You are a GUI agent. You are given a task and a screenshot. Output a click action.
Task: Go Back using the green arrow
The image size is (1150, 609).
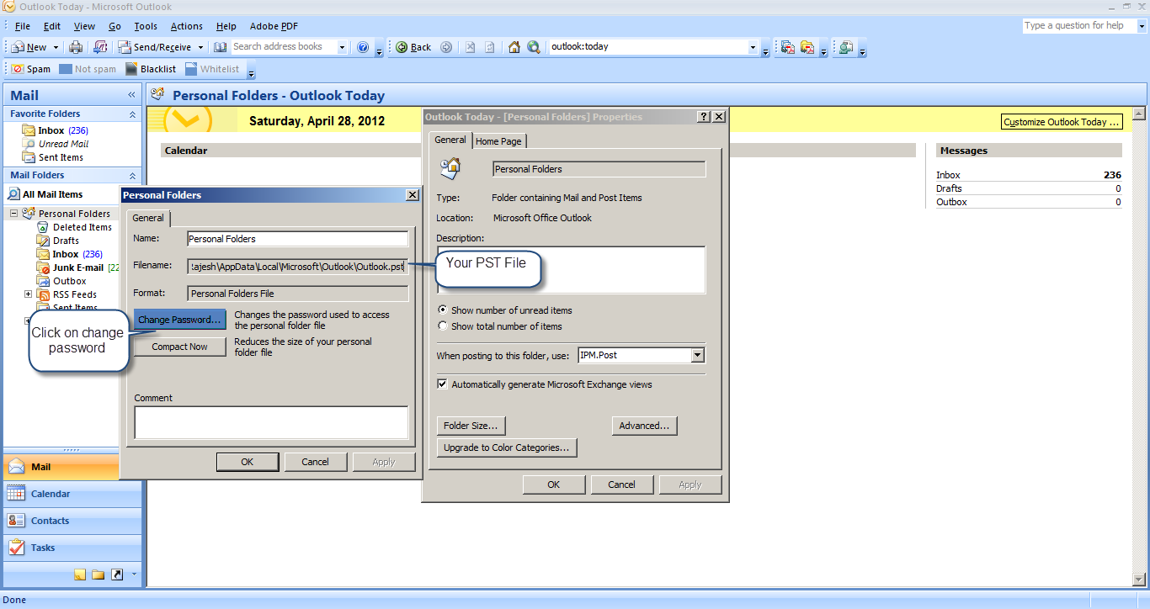[x=402, y=47]
